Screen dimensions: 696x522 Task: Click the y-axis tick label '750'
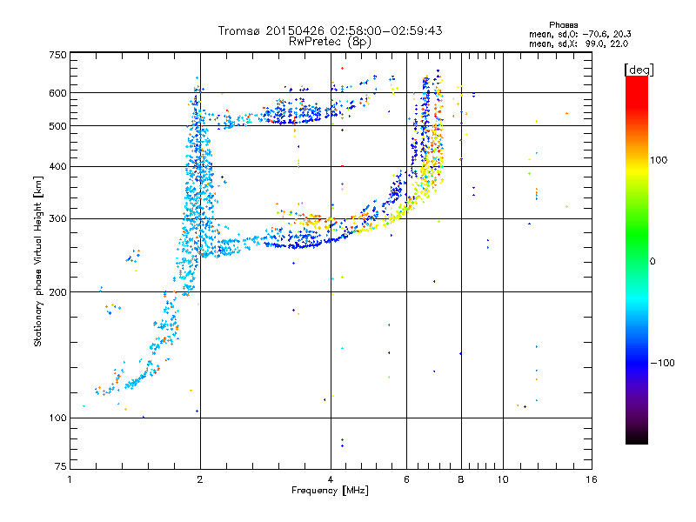57,55
